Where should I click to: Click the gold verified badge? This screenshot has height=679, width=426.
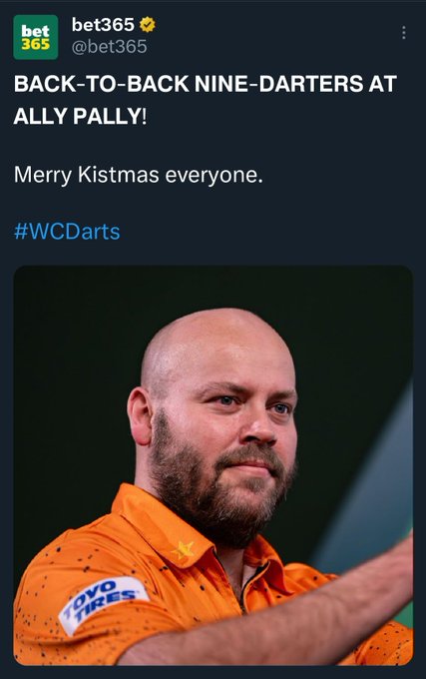(x=148, y=25)
